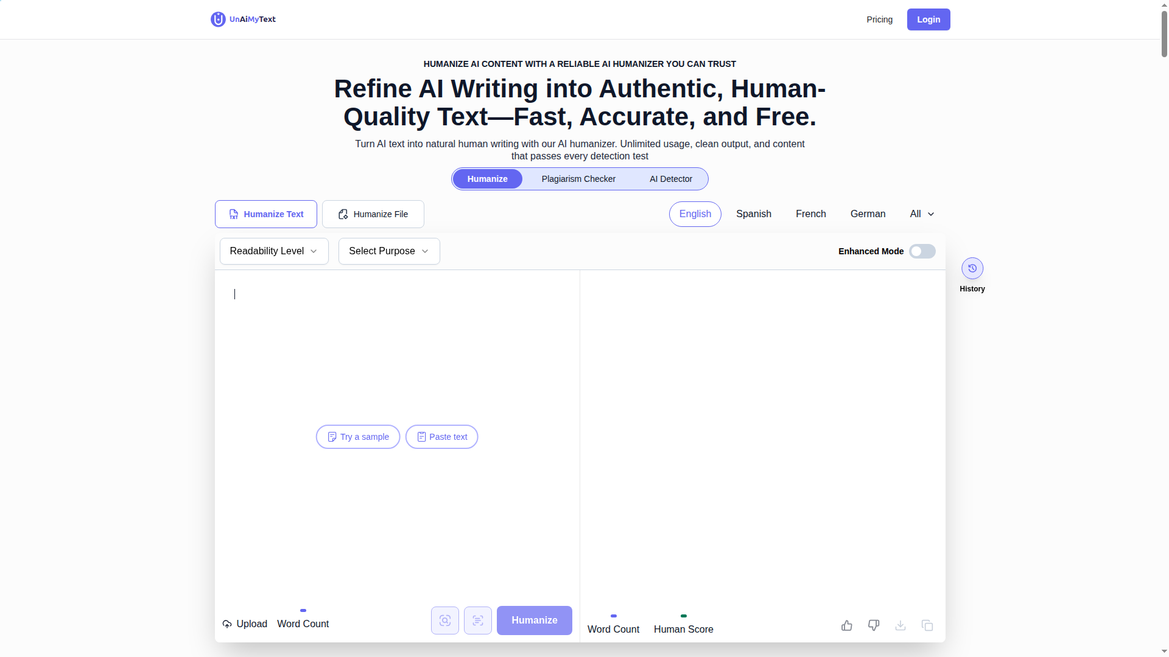
Task: Click the UnAiMyText logo icon
Action: pos(218,19)
